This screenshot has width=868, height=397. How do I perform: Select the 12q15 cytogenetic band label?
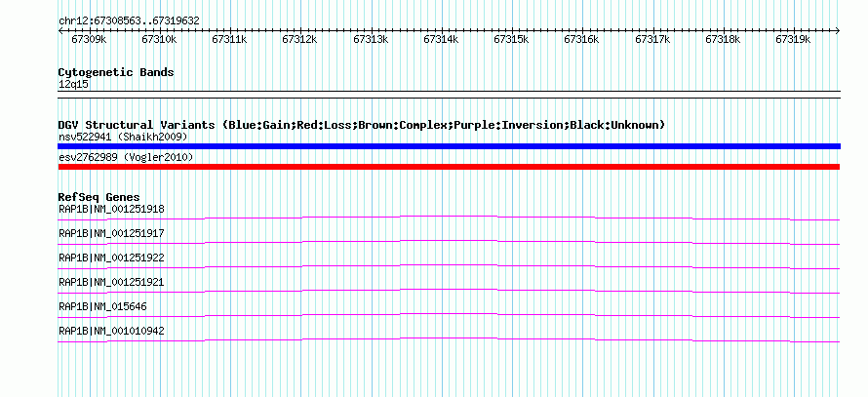73,85
